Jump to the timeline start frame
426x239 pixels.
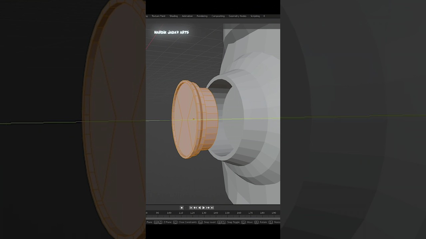pos(191,208)
